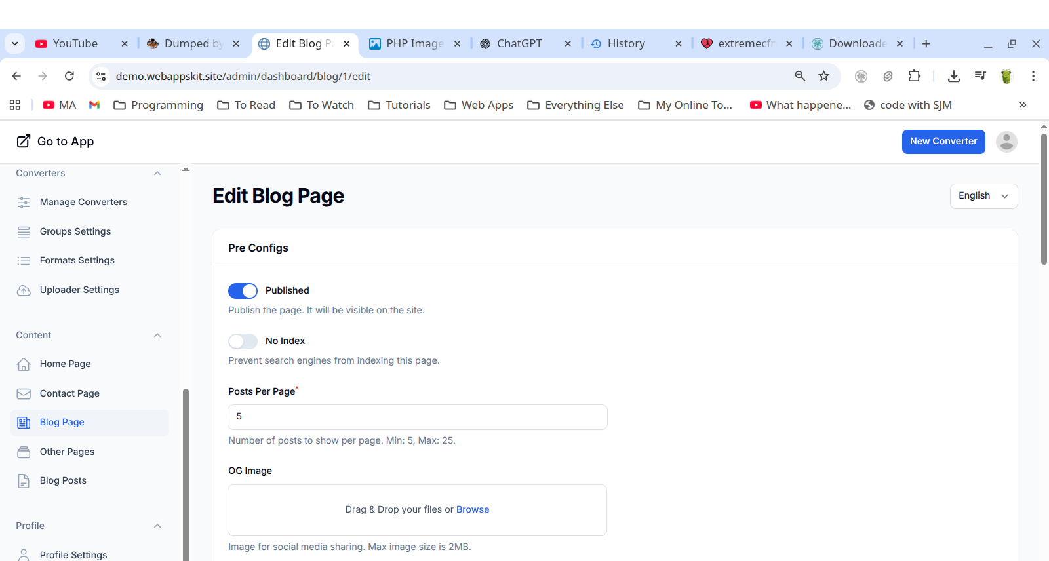The image size is (1049, 561).
Task: Click the Posts Per Page input field
Action: 417,417
